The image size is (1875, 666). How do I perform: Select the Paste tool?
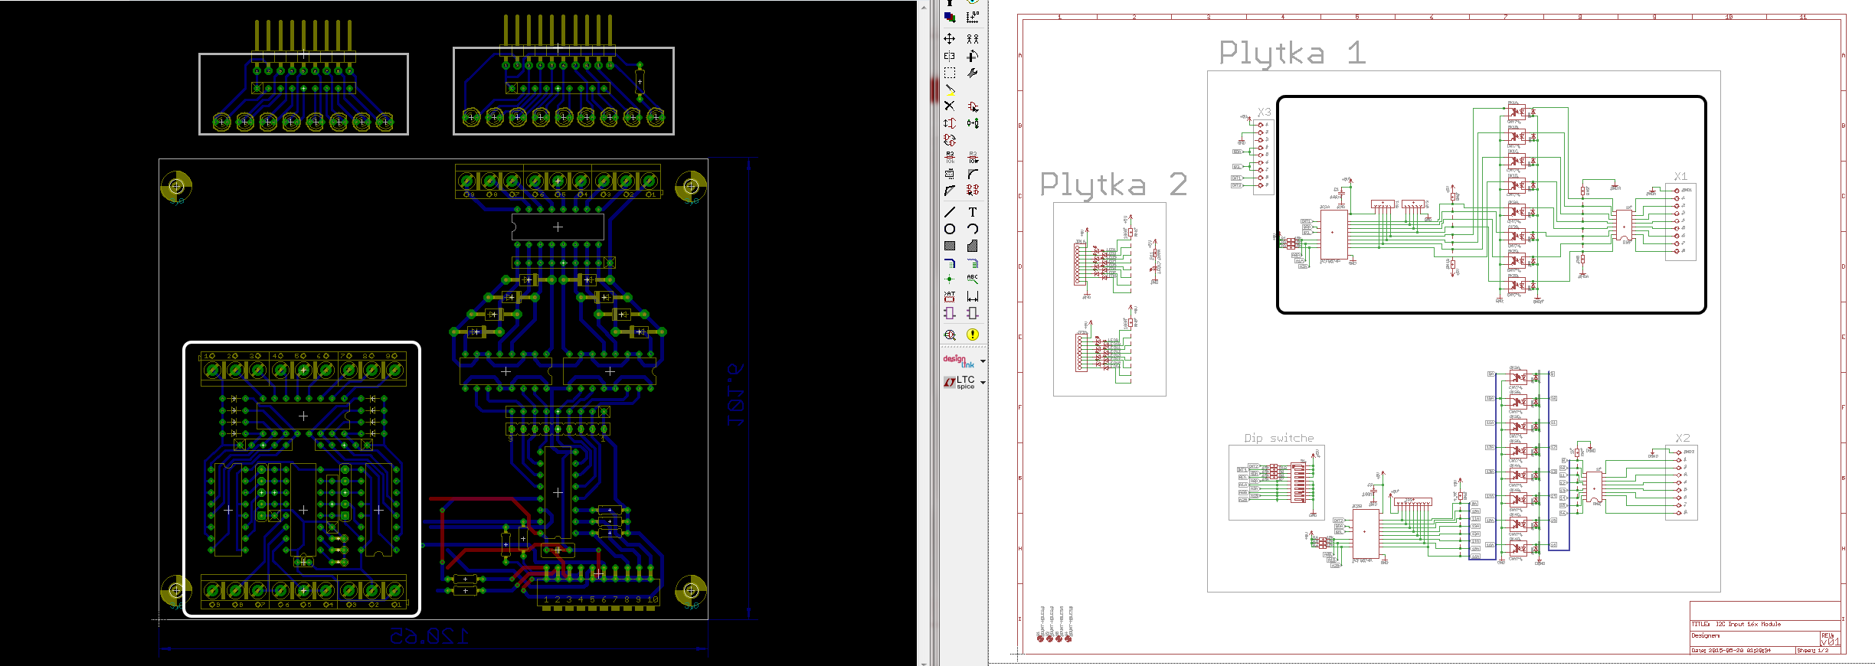coord(950,89)
